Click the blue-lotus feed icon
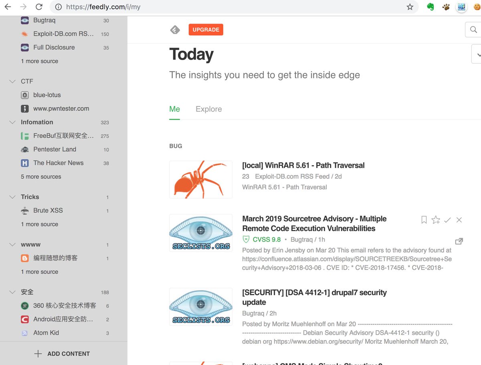Screen dimensions: 481x365 tap(25, 95)
